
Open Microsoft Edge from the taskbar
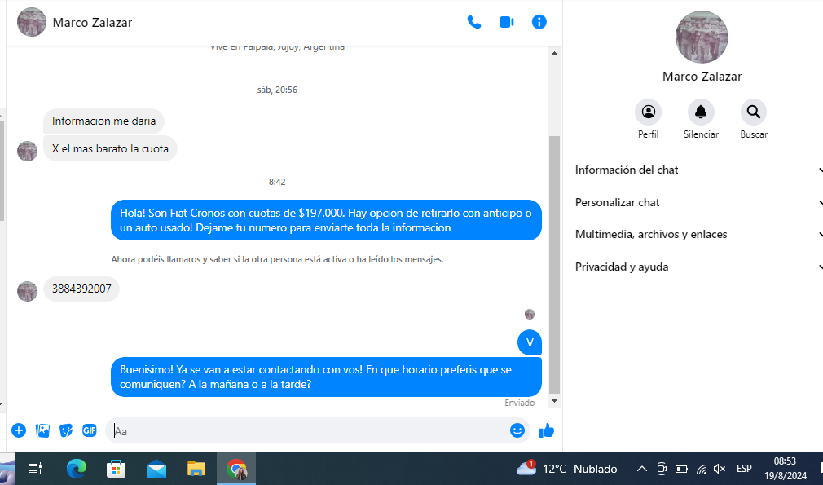coord(77,469)
